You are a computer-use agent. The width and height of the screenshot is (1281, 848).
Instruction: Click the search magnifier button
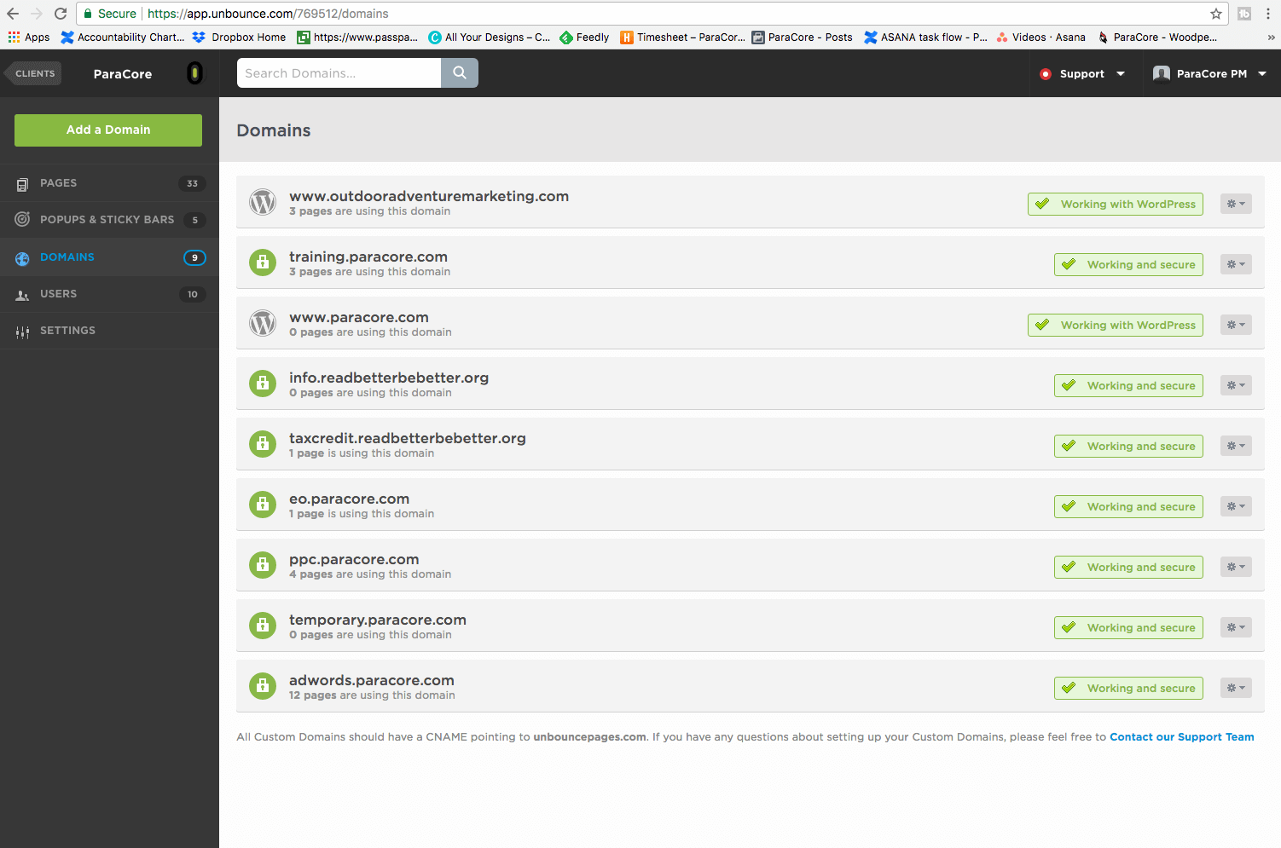click(x=460, y=73)
